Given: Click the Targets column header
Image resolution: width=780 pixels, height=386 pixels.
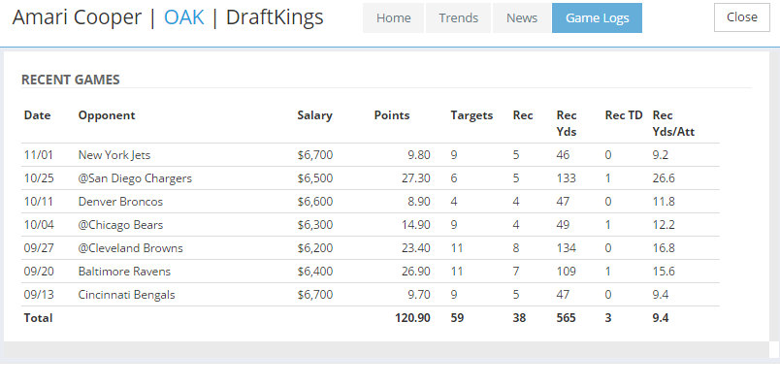Looking at the screenshot, I should click(471, 115).
